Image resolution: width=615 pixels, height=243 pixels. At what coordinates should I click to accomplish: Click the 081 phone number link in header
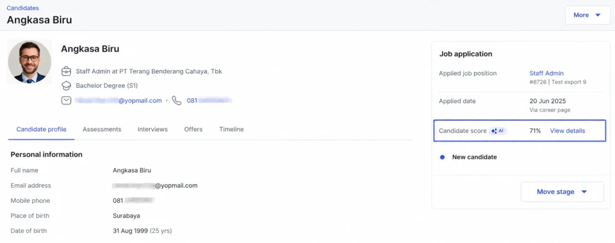(x=209, y=100)
